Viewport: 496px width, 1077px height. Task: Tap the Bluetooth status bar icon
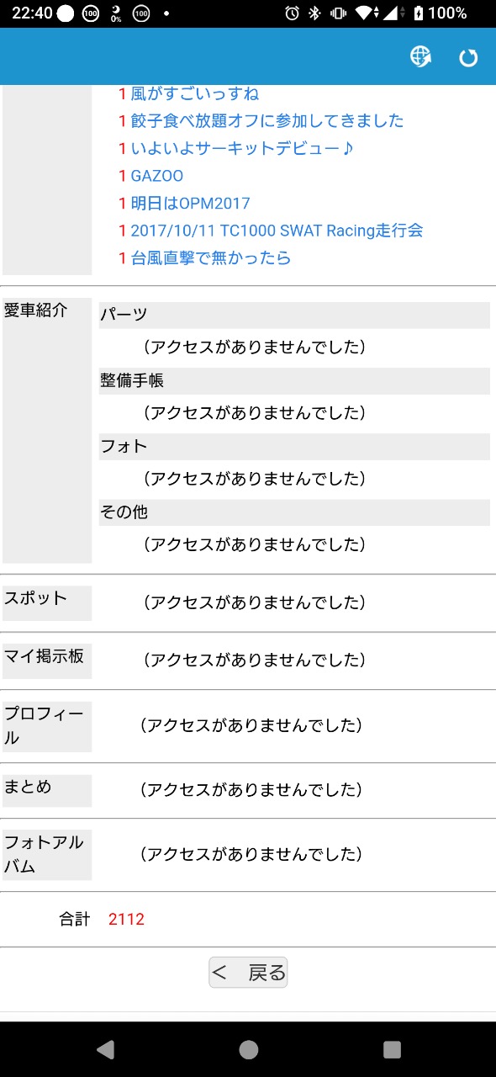pyautogui.click(x=315, y=13)
